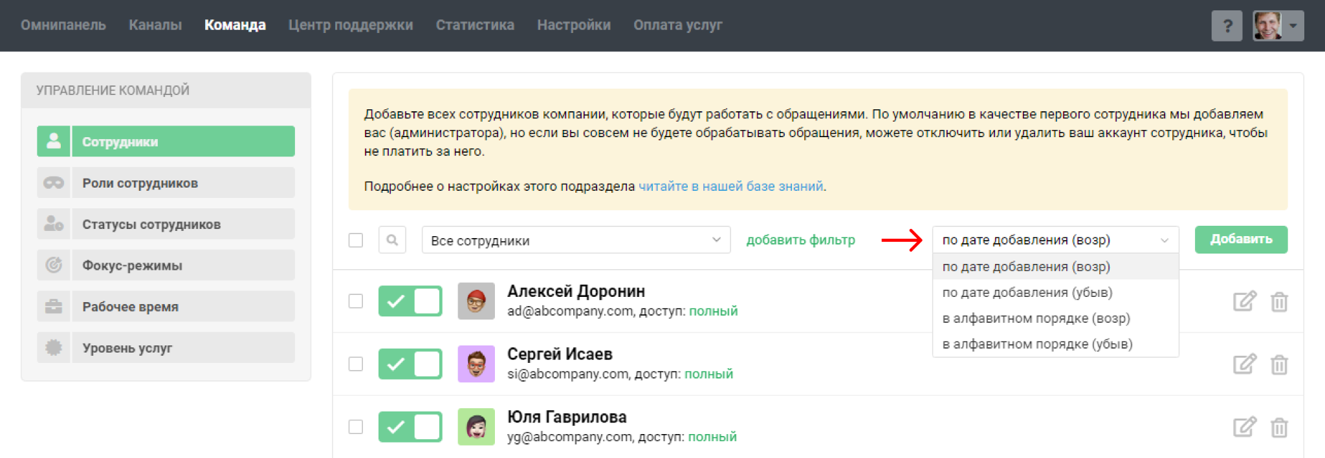Tick the checkbox next to Сергей Исаев
The height and width of the screenshot is (458, 1325).
tap(356, 364)
